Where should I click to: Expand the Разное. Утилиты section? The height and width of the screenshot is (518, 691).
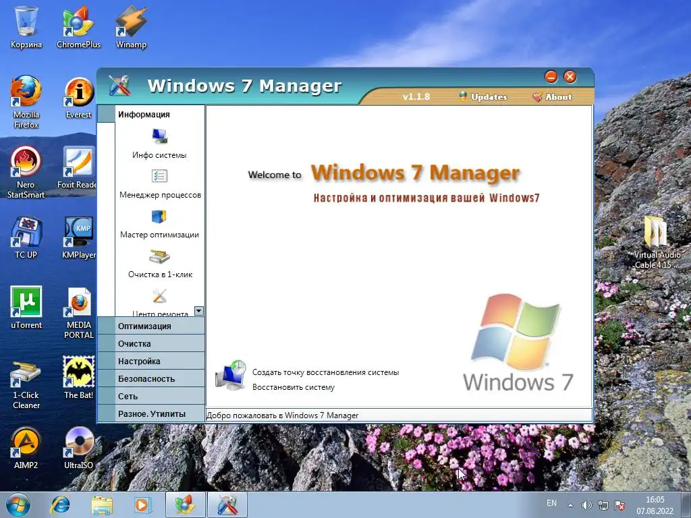[151, 414]
